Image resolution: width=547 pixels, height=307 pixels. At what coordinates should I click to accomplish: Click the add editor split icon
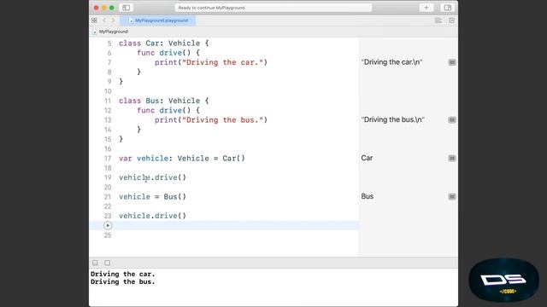[451, 20]
